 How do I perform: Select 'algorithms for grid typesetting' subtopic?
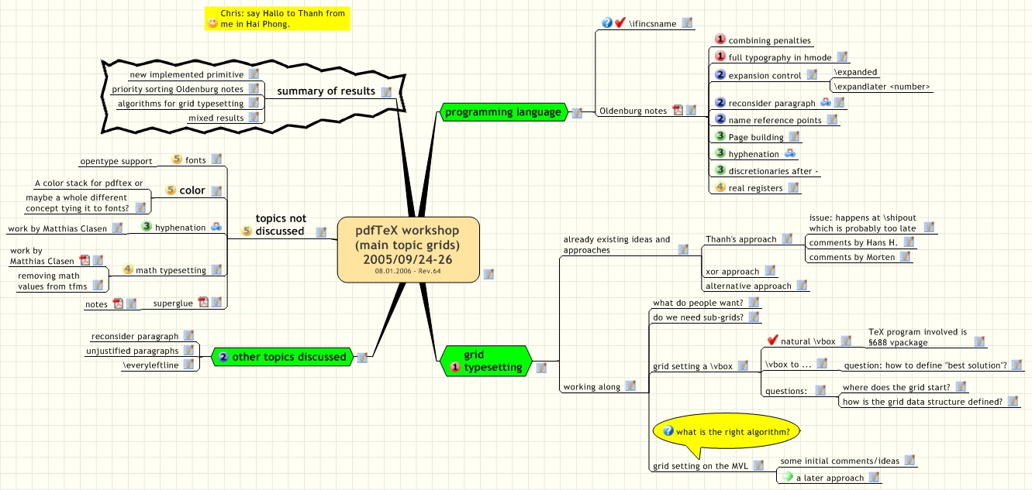pyautogui.click(x=181, y=104)
